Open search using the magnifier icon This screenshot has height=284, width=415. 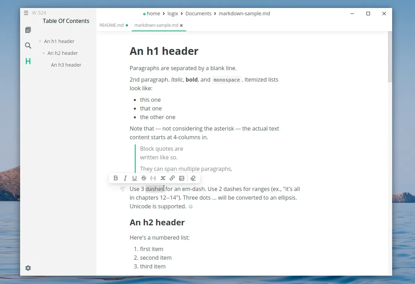coord(28,45)
